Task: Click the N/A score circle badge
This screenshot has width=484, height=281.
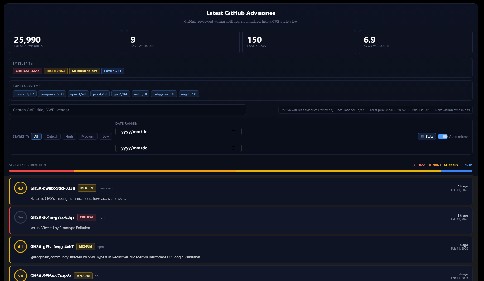Action: coord(20,217)
